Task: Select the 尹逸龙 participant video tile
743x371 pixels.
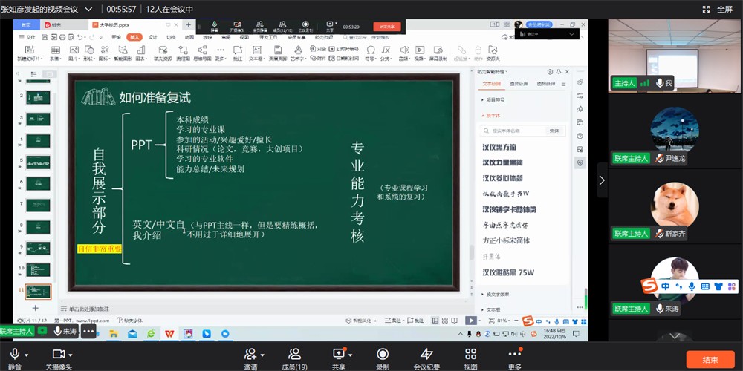Action: point(675,134)
